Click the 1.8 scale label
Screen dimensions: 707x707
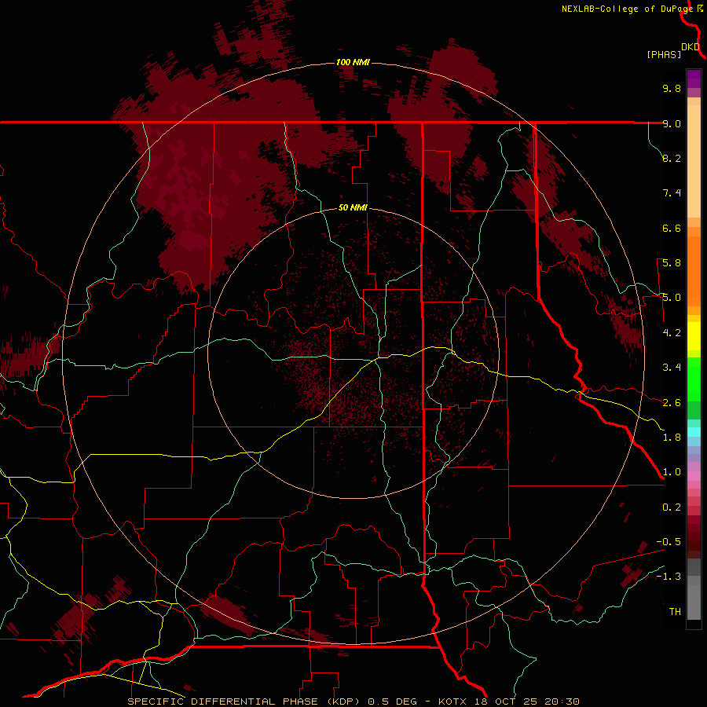672,438
